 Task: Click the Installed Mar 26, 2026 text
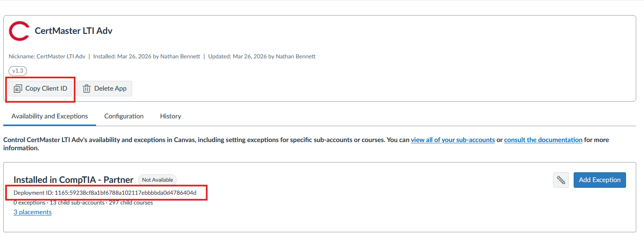tap(146, 57)
